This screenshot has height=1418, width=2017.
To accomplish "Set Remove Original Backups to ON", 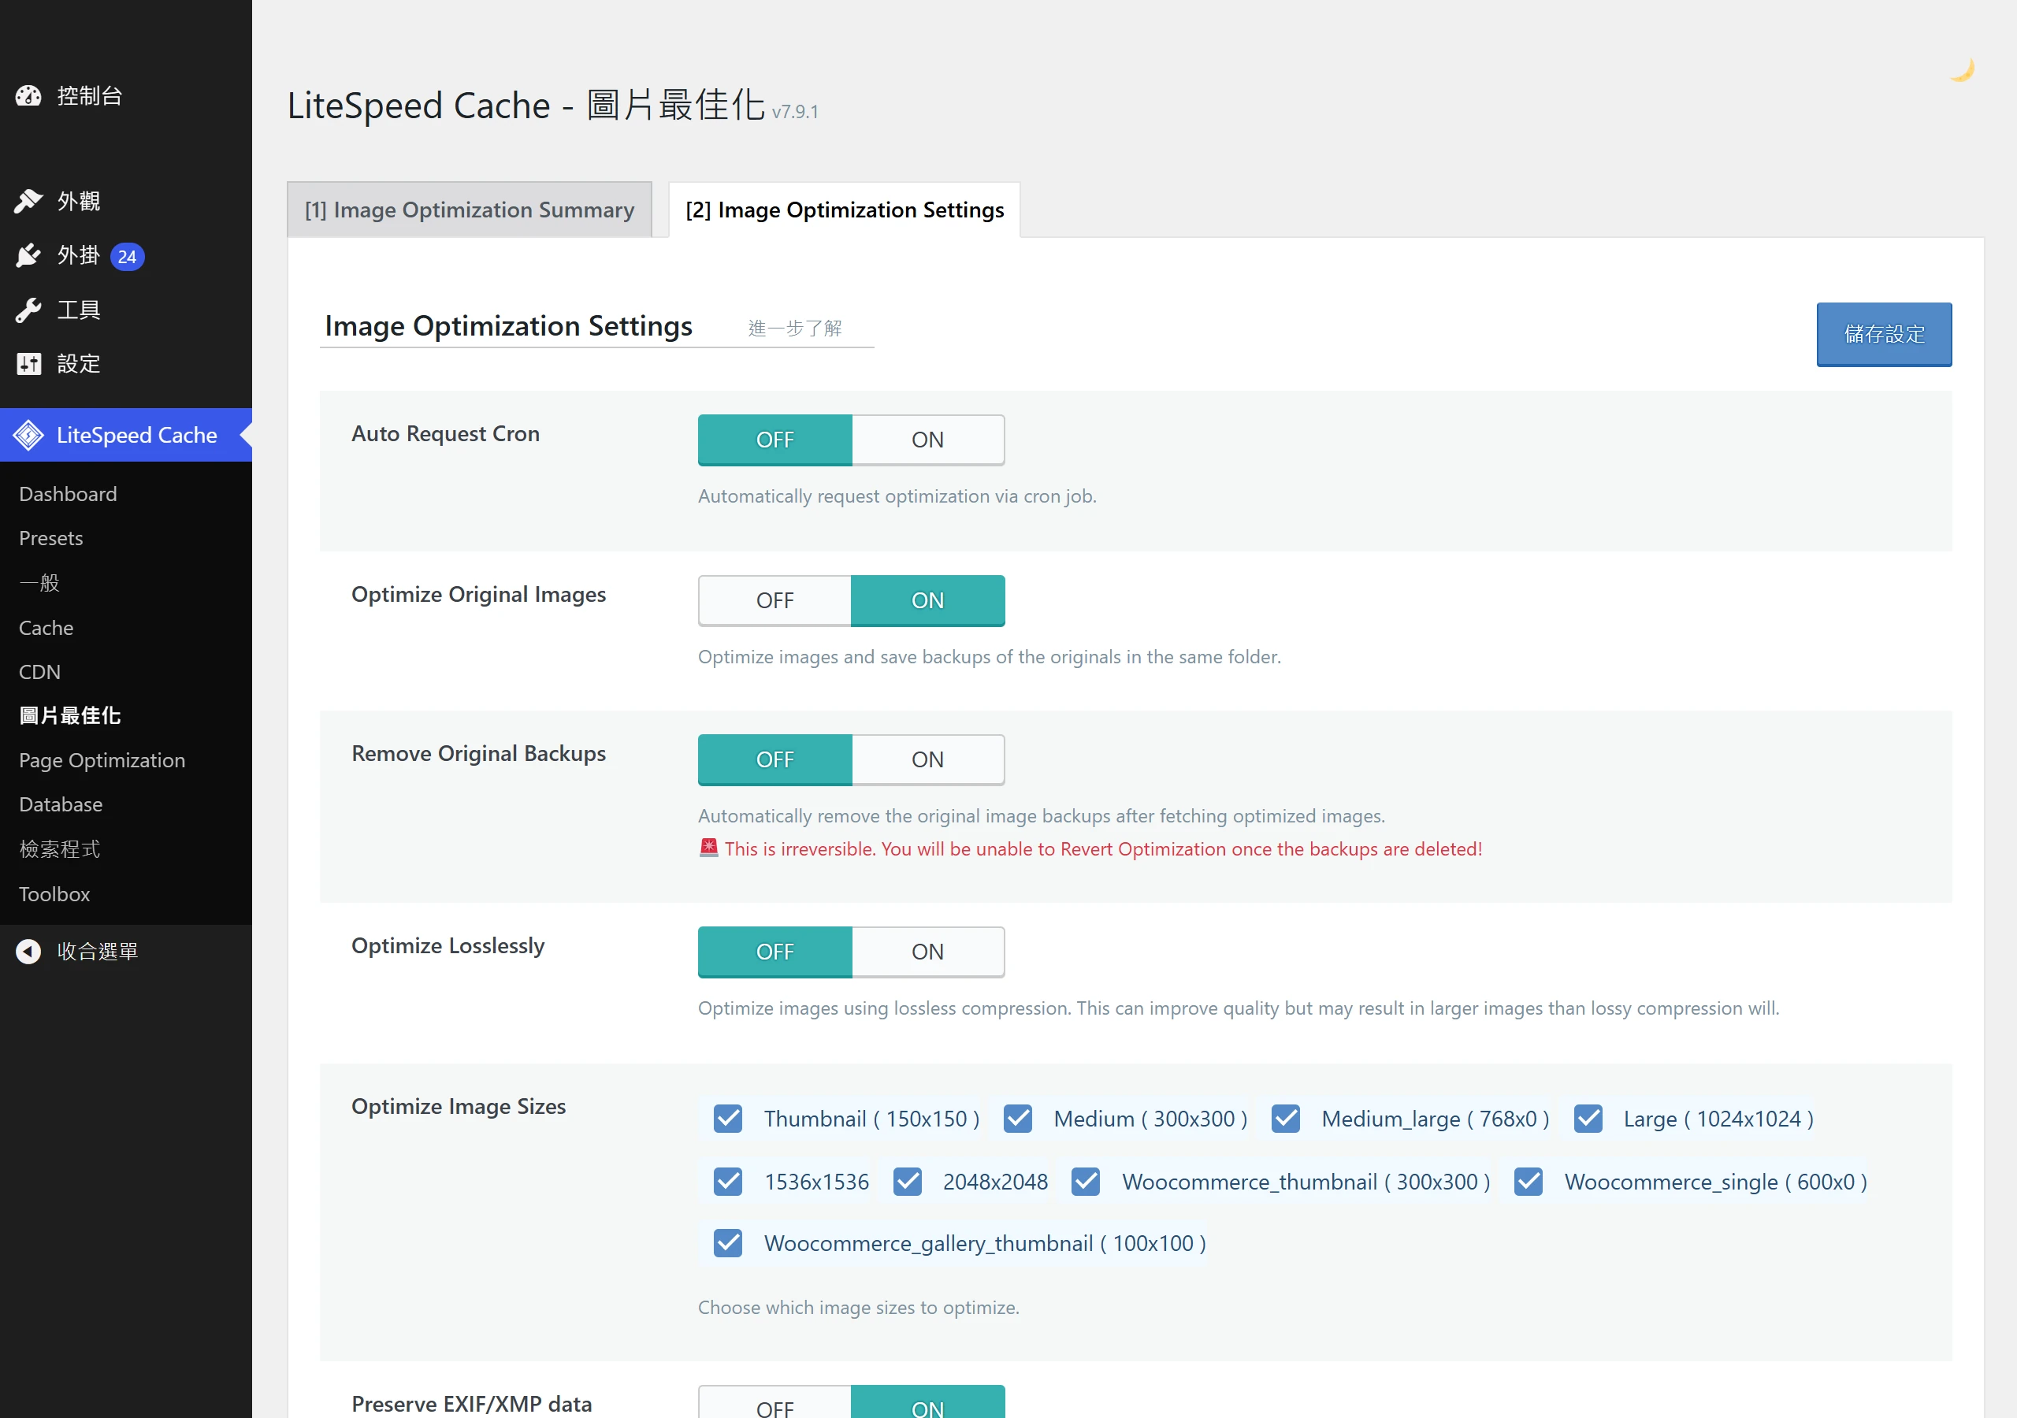I will (927, 760).
